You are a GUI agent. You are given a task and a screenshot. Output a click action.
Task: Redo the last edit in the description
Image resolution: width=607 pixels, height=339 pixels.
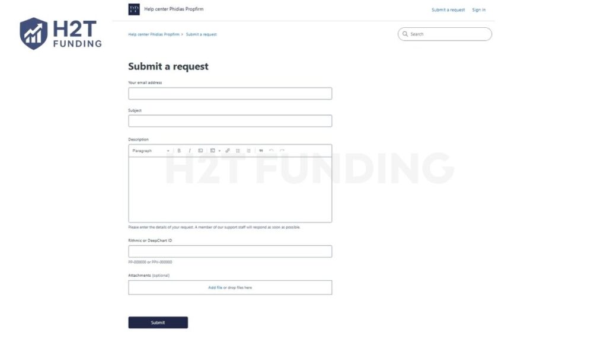[282, 151]
